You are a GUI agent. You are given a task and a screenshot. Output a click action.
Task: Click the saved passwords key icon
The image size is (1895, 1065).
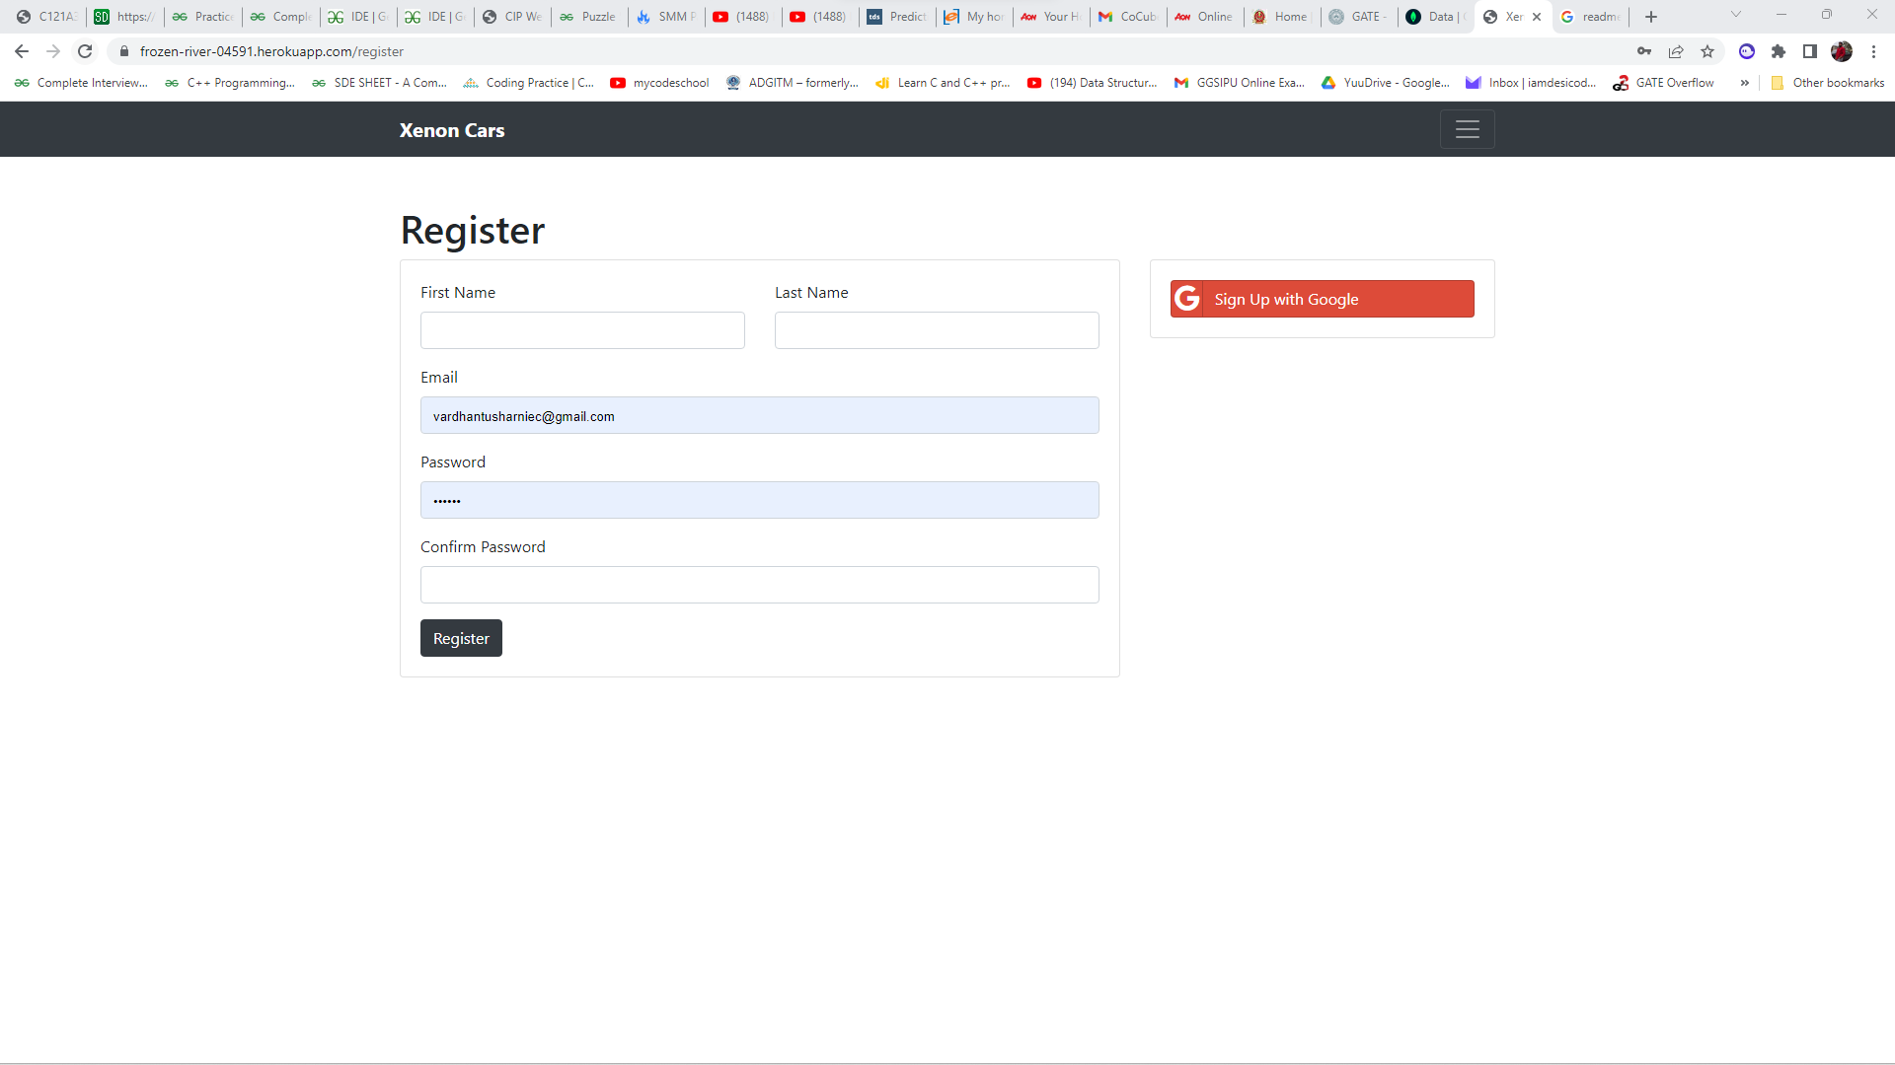coord(1645,51)
